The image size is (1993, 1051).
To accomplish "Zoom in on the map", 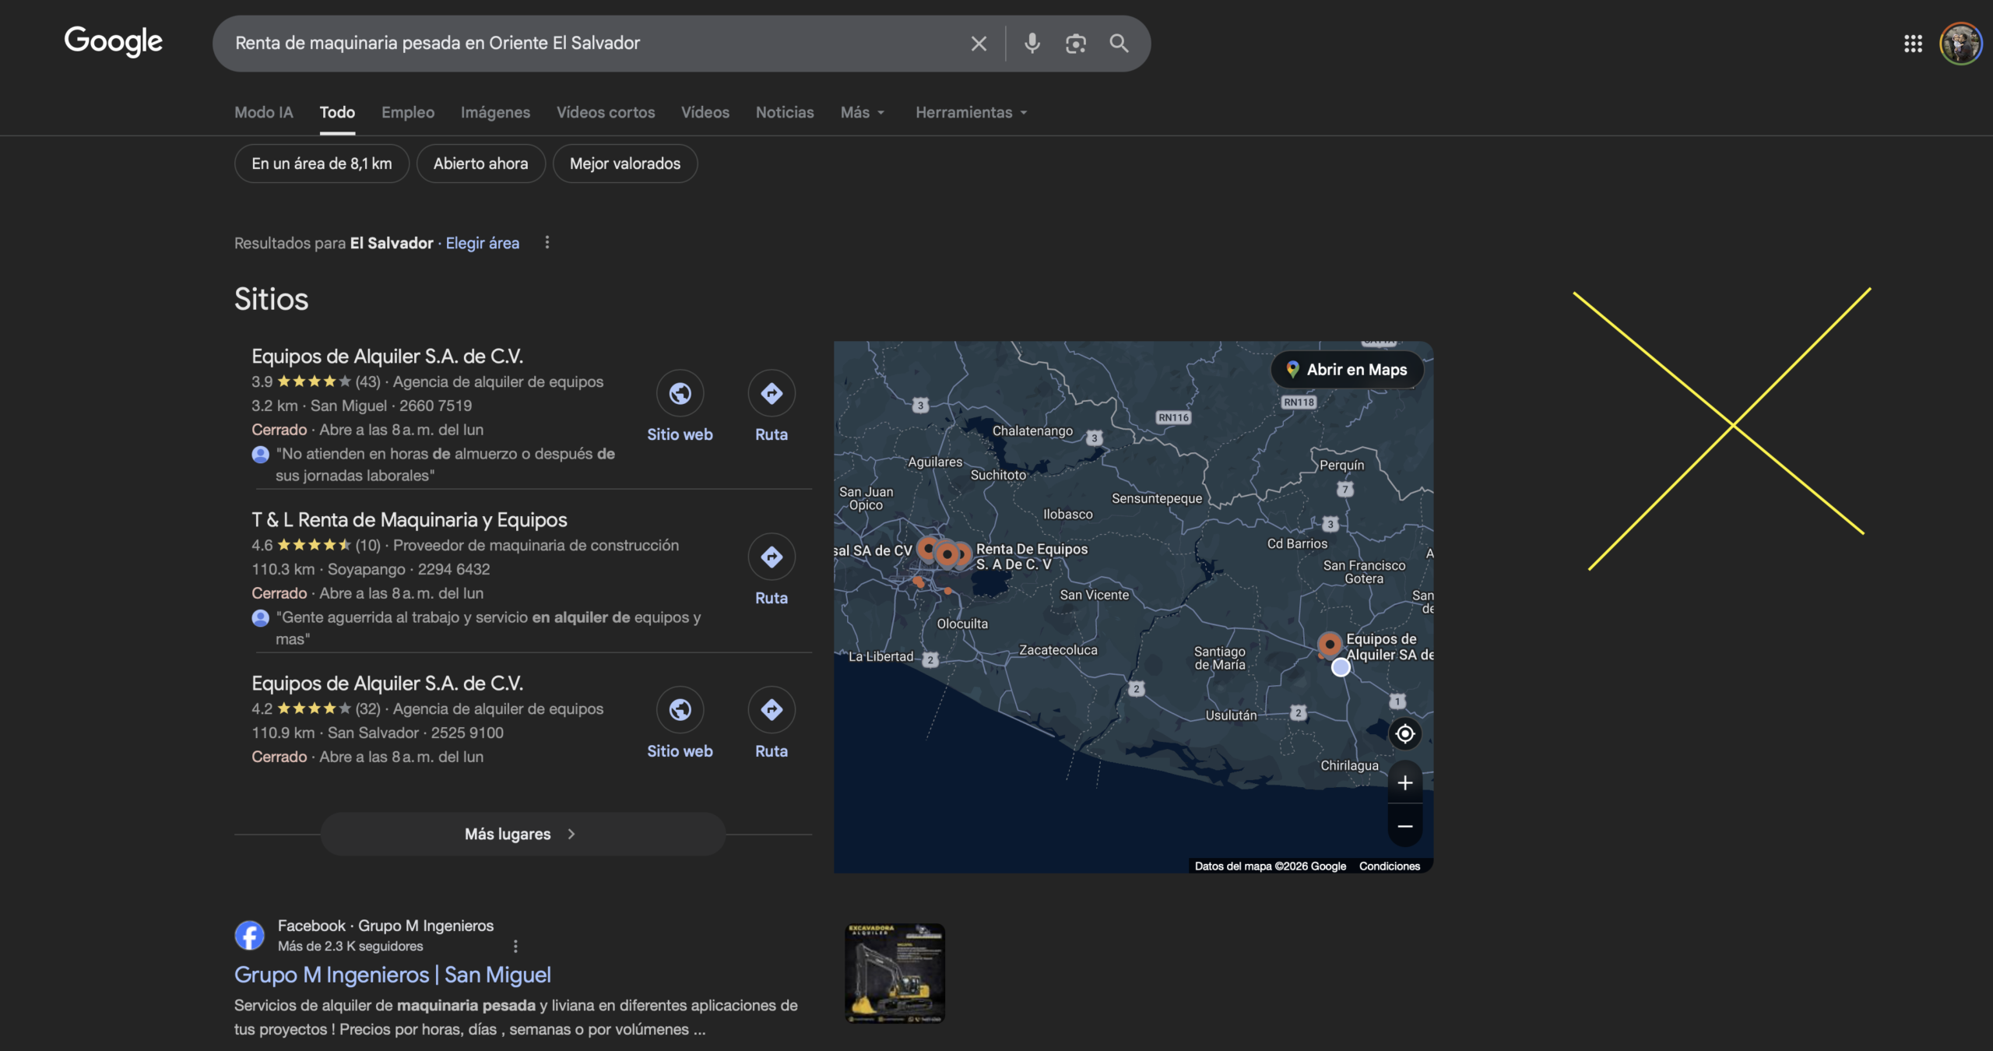I will point(1404,782).
